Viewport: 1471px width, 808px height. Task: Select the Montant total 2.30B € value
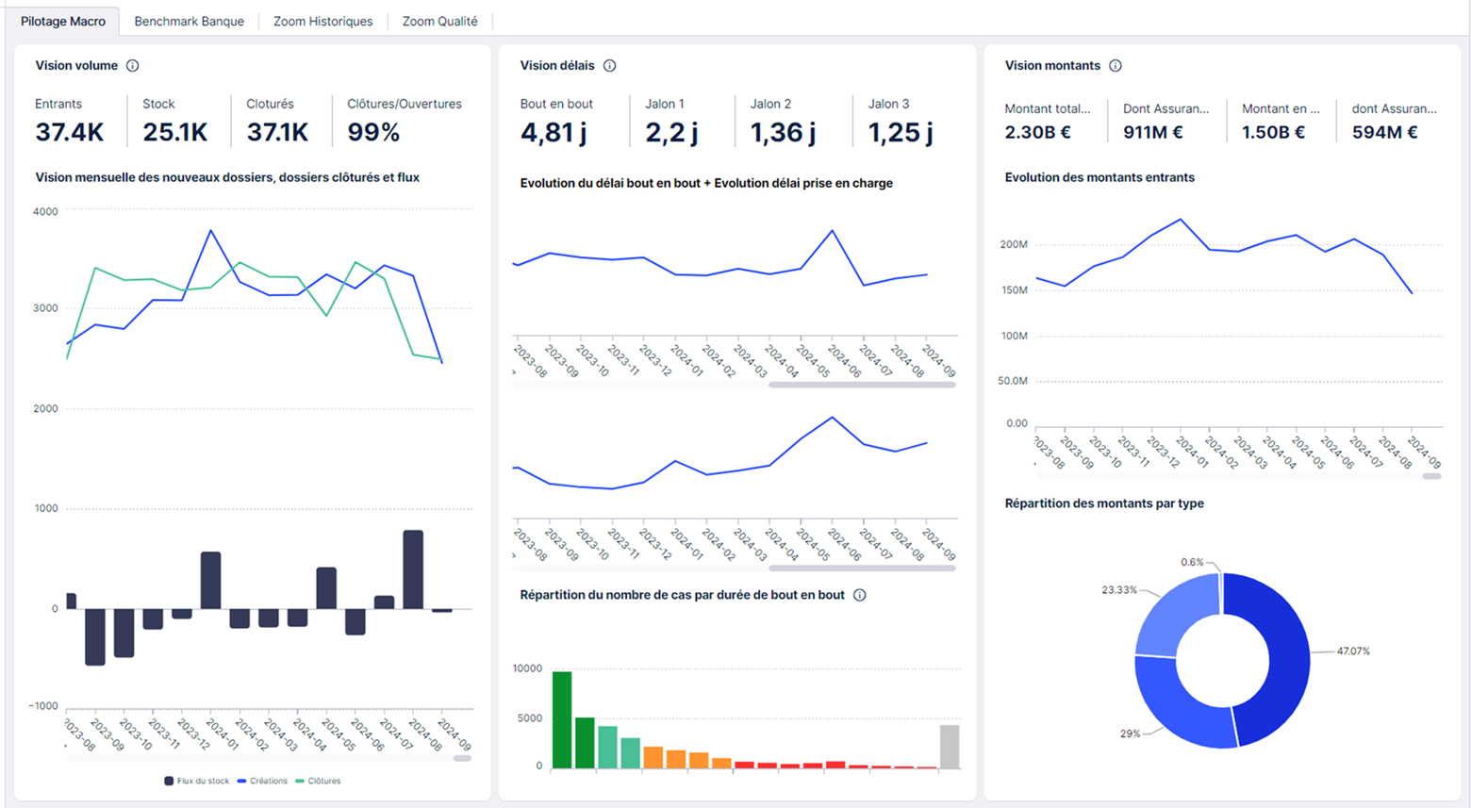pos(1037,133)
